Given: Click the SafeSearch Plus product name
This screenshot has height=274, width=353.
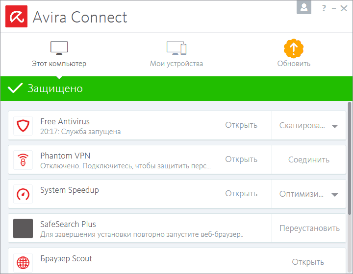Looking at the screenshot, I should 68,224.
